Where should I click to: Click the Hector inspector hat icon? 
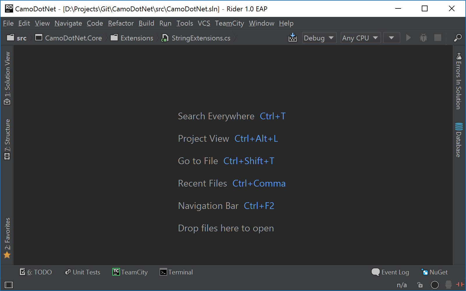coord(449,285)
